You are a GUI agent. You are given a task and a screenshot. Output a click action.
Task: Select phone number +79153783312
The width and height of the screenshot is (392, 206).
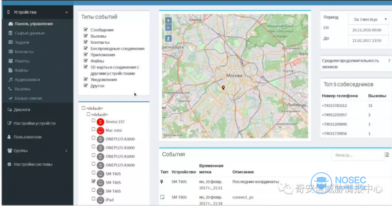pos(334,106)
